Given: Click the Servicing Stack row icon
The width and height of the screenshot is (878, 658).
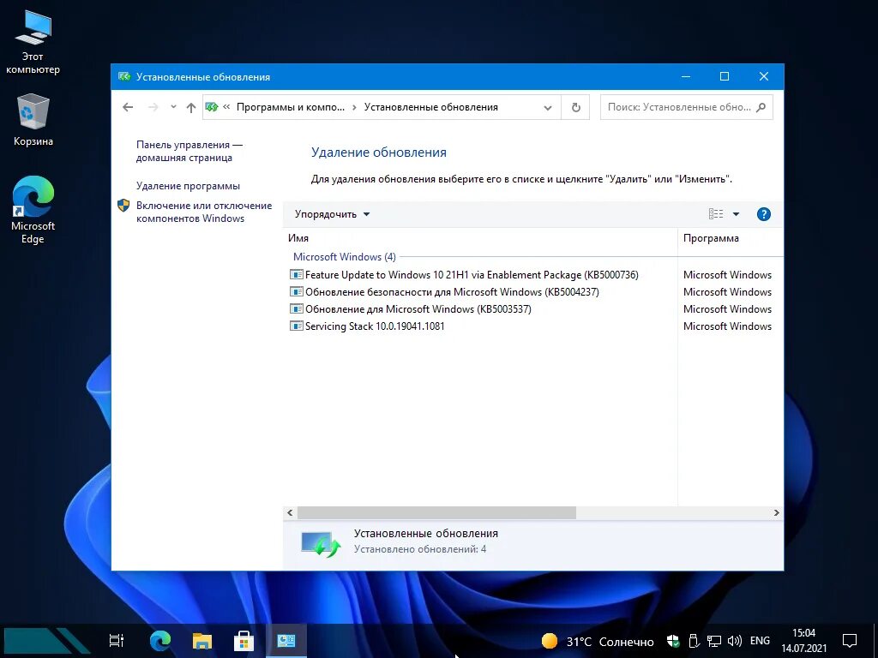Looking at the screenshot, I should (x=296, y=326).
